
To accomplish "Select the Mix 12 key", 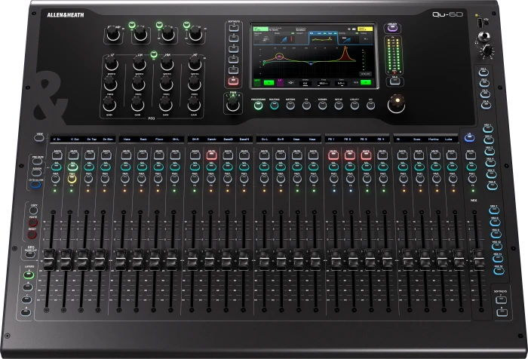I will (499, 271).
